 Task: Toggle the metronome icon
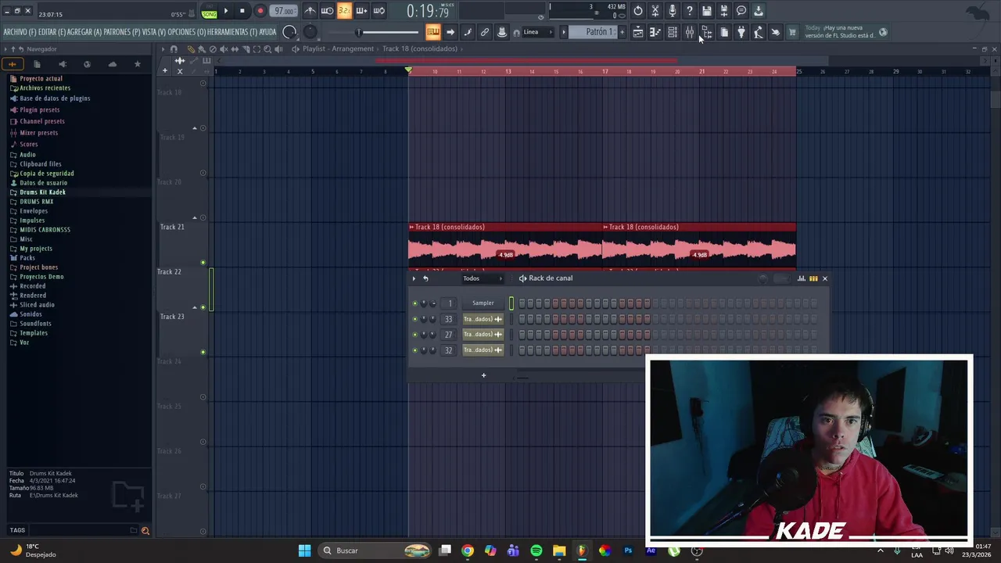(x=310, y=11)
